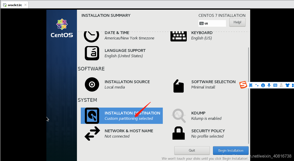Open NETWORK & HOST NAME label
Image resolution: width=294 pixels, height=161 pixels.
click(x=129, y=131)
